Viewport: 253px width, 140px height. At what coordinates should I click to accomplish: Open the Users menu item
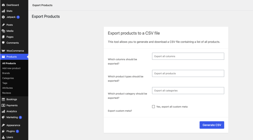coord(14,137)
